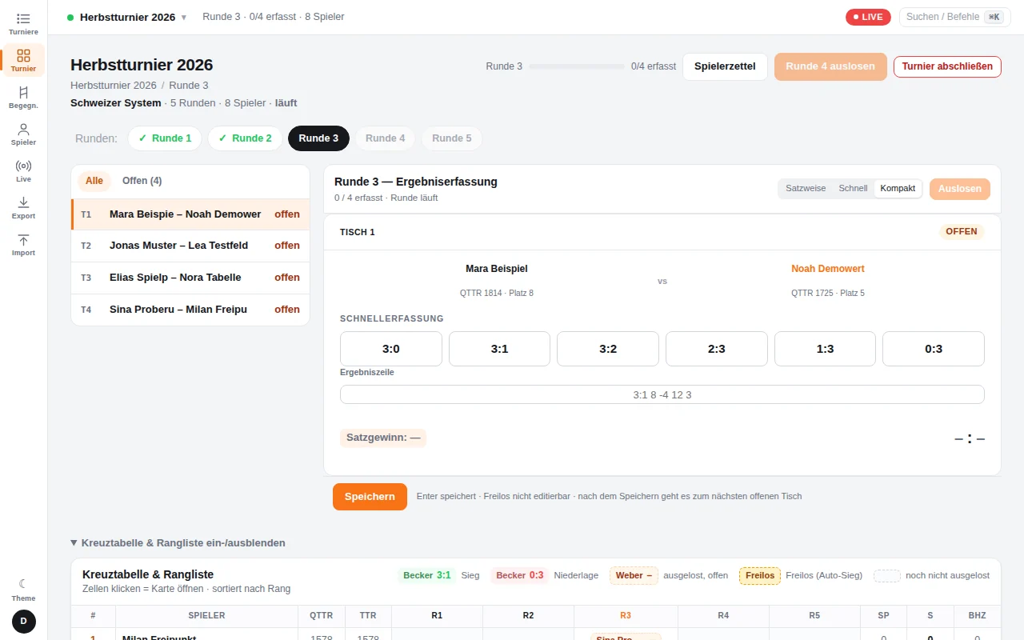Select the Runde 3 tab

(318, 138)
